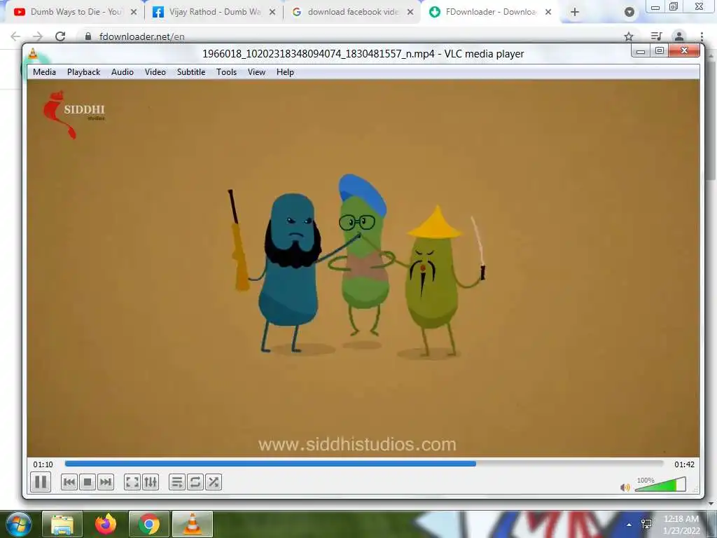Toggle VLC fullscreen mode
Screen dimensions: 717x538
[x=132, y=482]
